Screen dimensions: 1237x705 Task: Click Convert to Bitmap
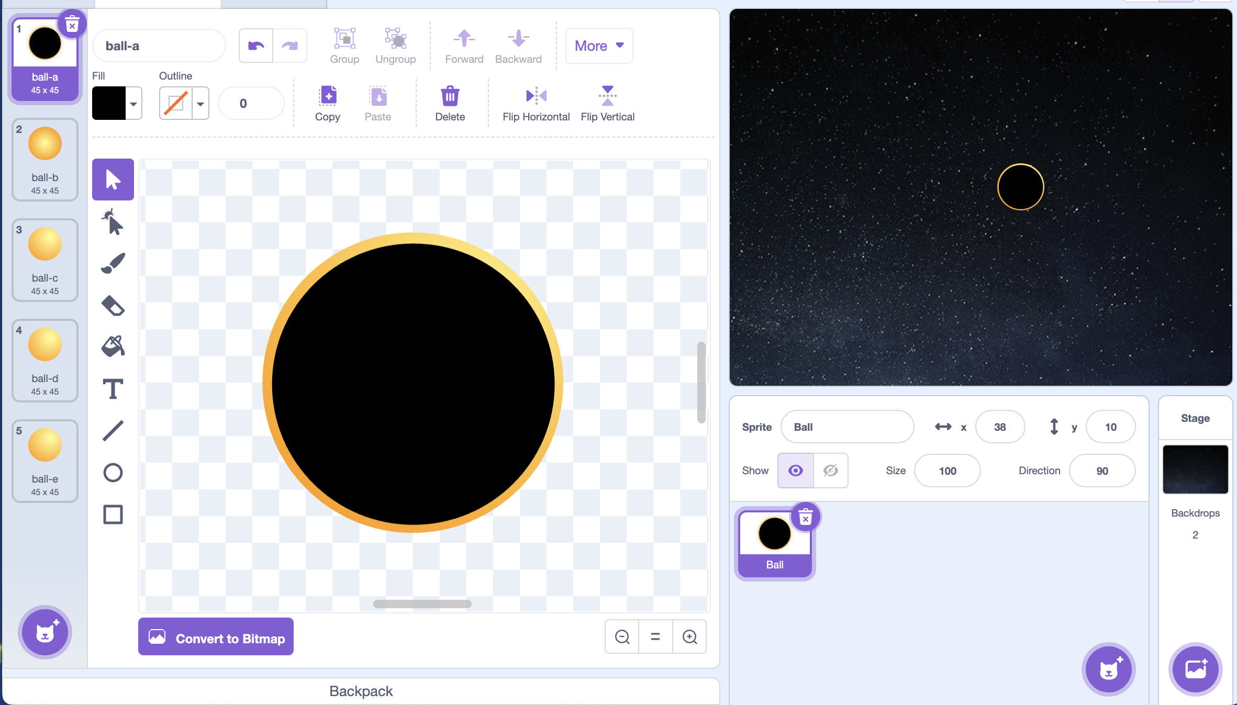coord(215,637)
